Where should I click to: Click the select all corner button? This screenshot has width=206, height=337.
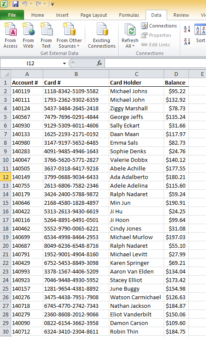pyautogui.click(x=6, y=74)
